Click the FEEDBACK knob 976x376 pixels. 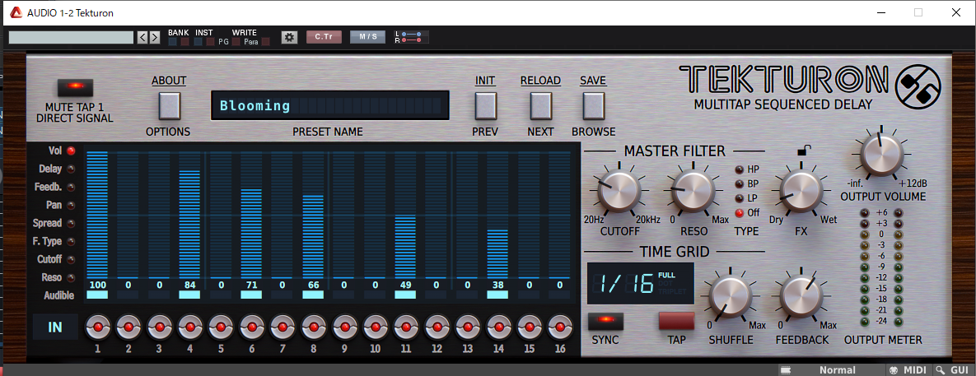pyautogui.click(x=801, y=298)
